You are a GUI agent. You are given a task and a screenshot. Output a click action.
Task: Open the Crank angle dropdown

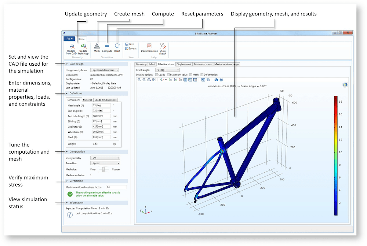[167, 70]
